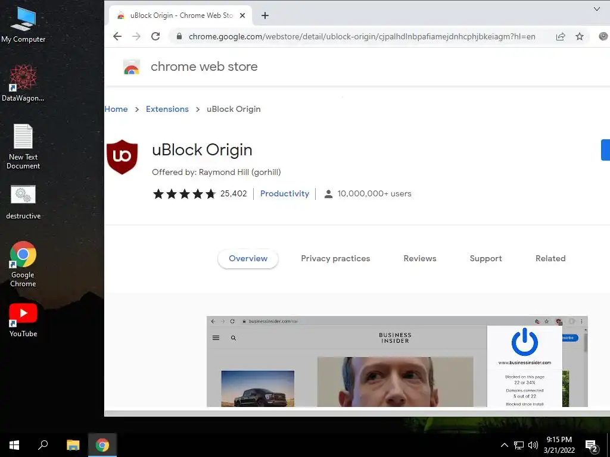Reload the current page
Image resolution: width=610 pixels, height=457 pixels.
(x=155, y=36)
